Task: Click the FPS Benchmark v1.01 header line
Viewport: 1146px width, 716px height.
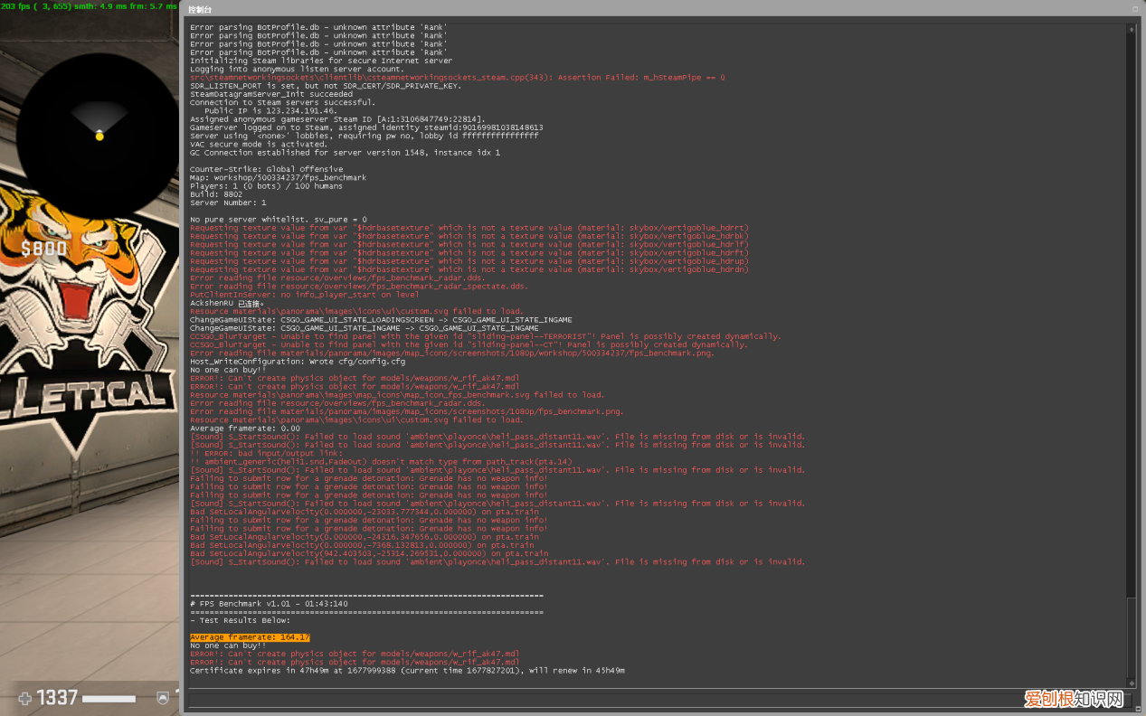Action: tap(269, 604)
